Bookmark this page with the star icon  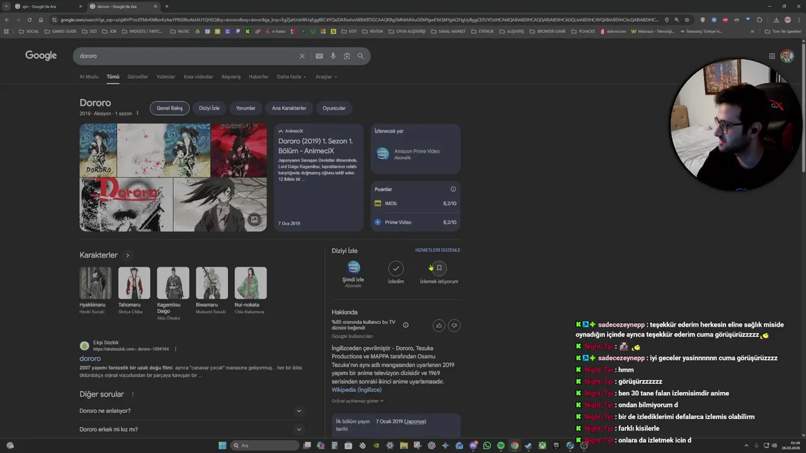click(687, 20)
